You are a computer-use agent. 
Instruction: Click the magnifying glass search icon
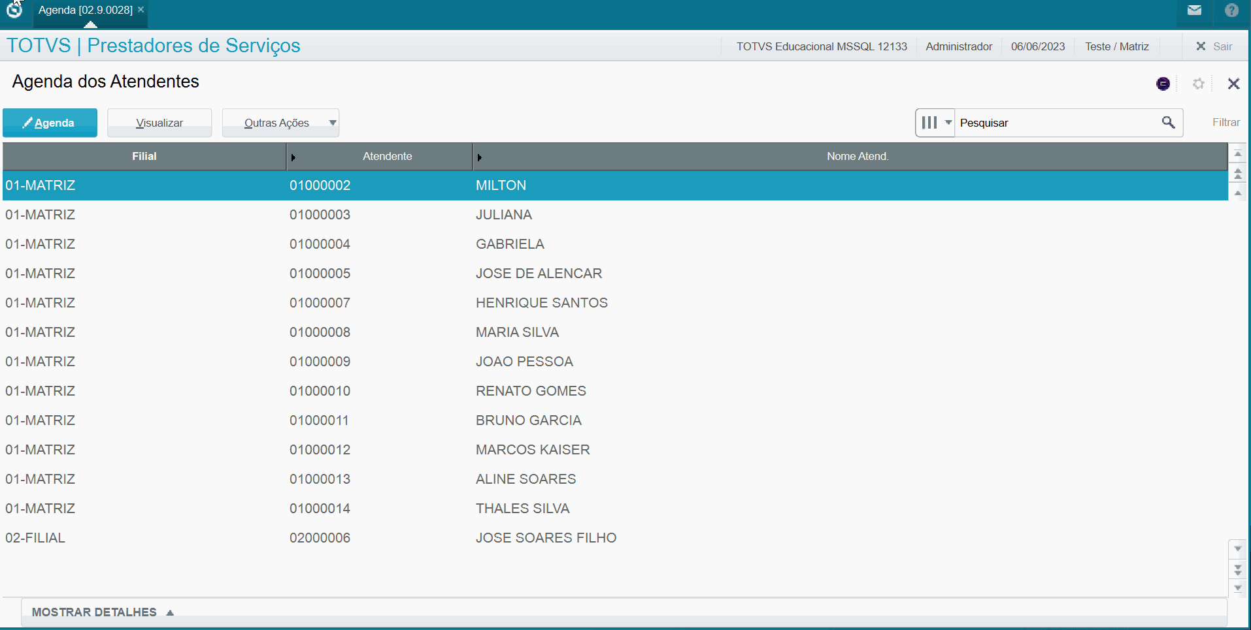[1169, 122]
